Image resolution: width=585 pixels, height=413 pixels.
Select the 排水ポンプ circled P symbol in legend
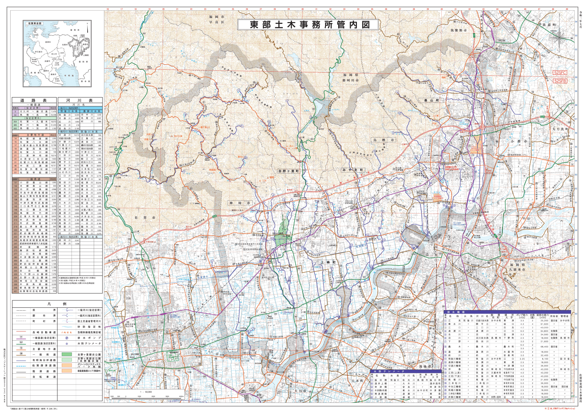click(67, 338)
